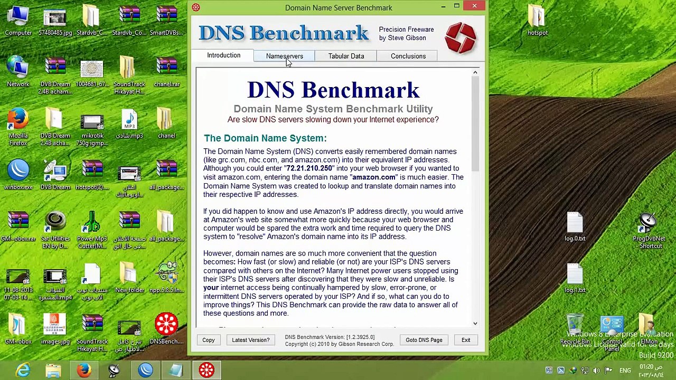Click the ENG language indicator
The image size is (676, 380).
625,370
